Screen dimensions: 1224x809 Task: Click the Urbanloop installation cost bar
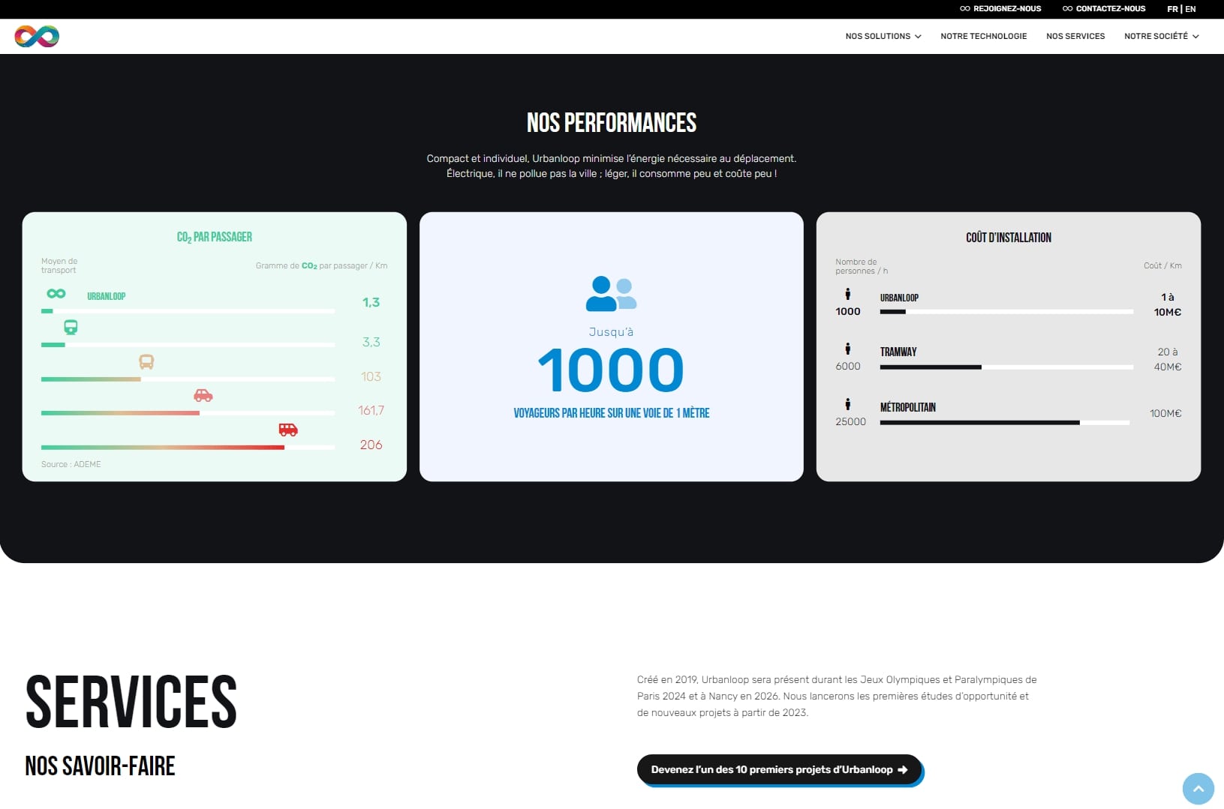point(1006,312)
